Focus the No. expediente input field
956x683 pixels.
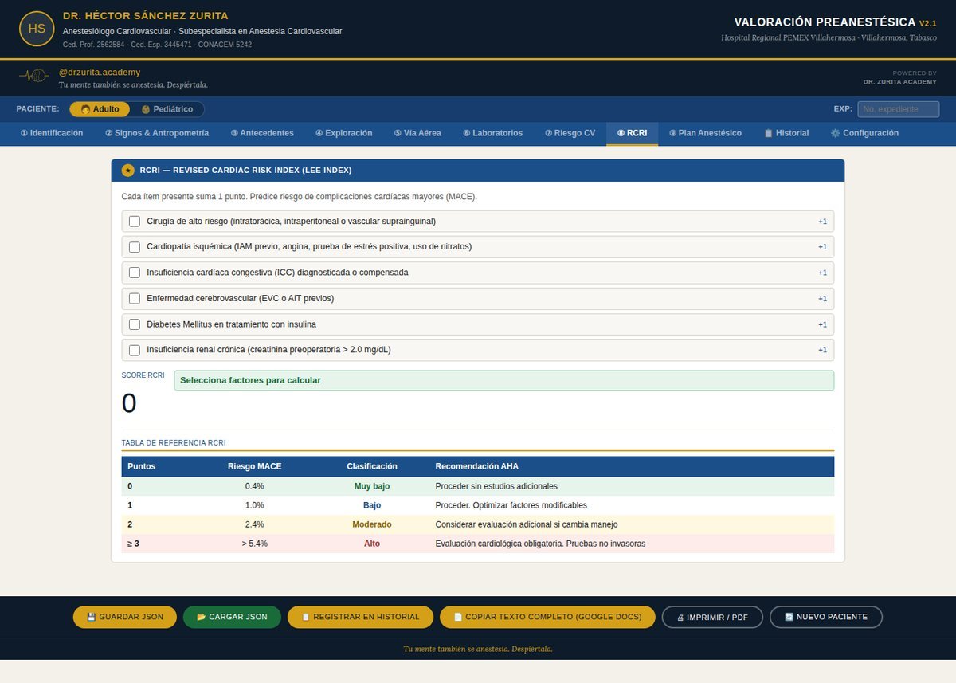click(898, 109)
